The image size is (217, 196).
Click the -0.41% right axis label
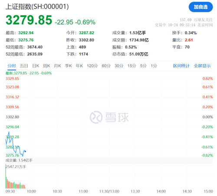[x=207, y=137]
